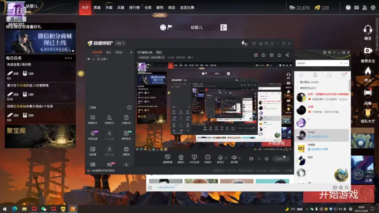Image resolution: width=379 pixels, height=213 pixels.
Task: Open streaming app hamburger menu in title bar
Action: coord(272,44)
